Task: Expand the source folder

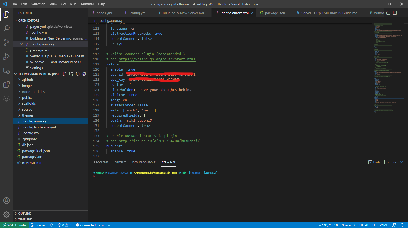Action: (50, 109)
